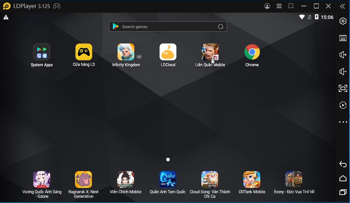This screenshot has height=203, width=350.
Task: Open the System Apps folder
Action: click(x=42, y=52)
